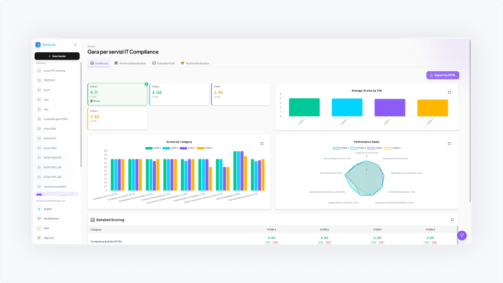Click the New Tender button
This screenshot has height=283, width=503.
[57, 56]
